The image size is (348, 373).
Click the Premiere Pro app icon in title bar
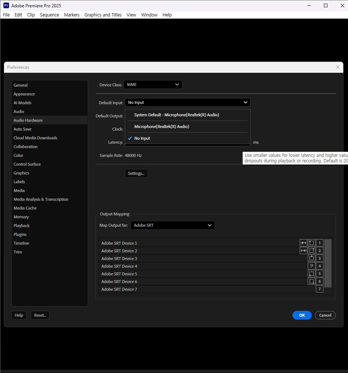click(x=6, y=5)
